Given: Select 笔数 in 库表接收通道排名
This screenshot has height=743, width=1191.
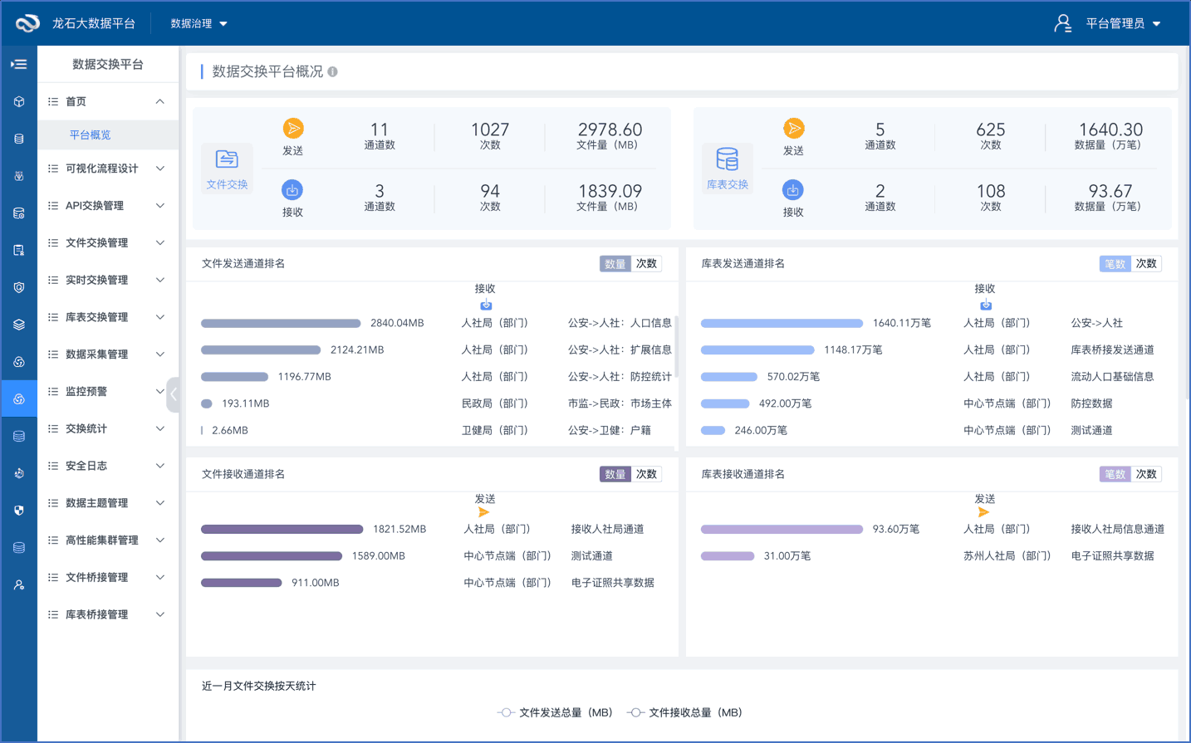Looking at the screenshot, I should point(1115,475).
